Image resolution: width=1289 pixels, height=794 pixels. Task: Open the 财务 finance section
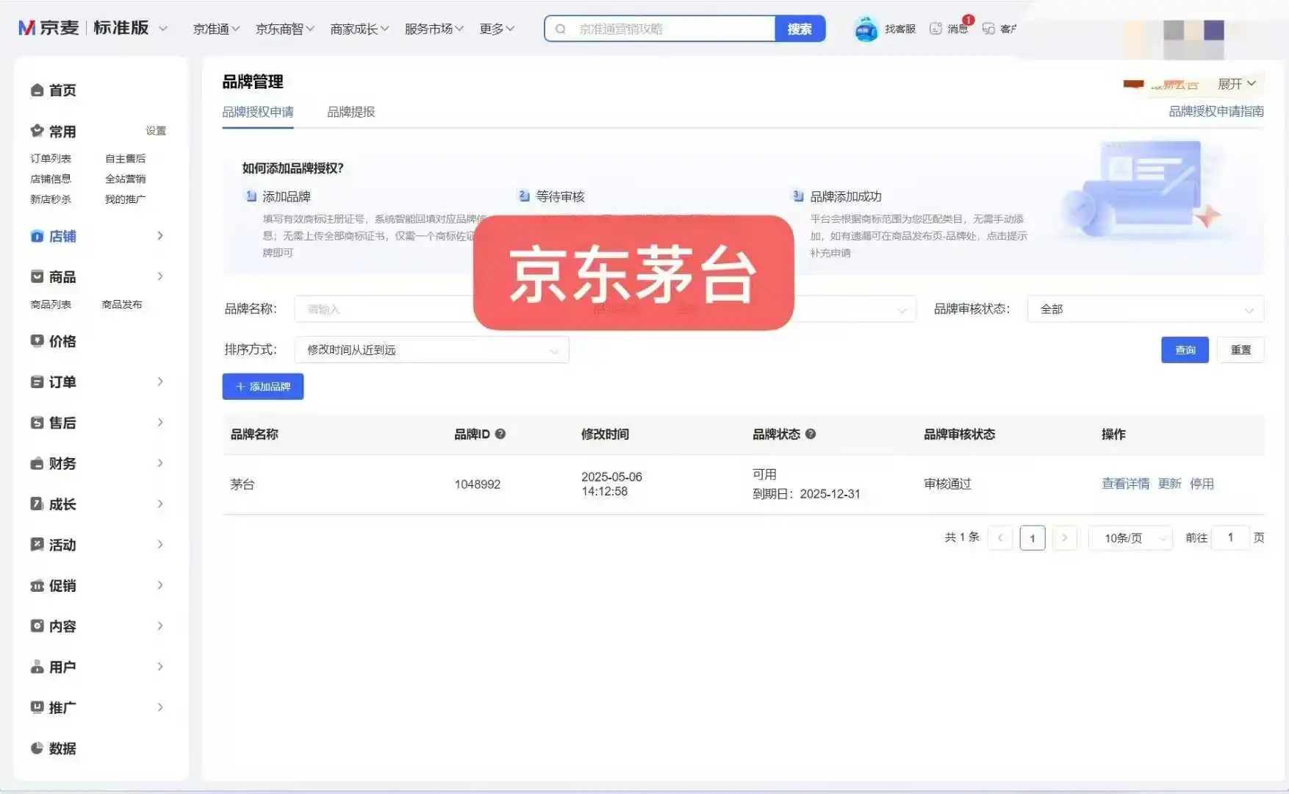(62, 463)
